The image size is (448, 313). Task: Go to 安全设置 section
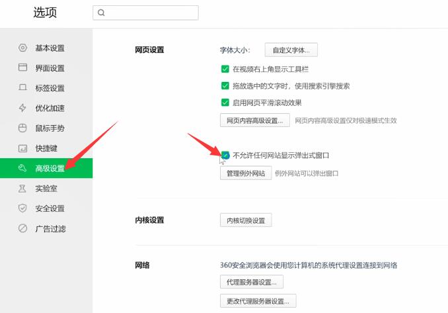point(46,208)
